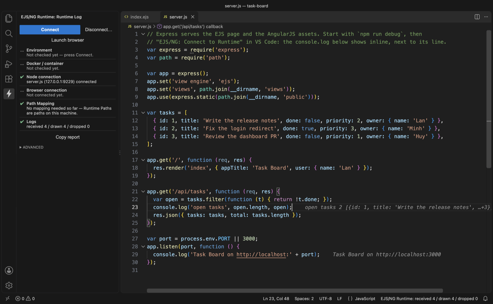This screenshot has width=493, height=304.
Task: Click the curly braces icon beside JavaScript
Action: pyautogui.click(x=350, y=298)
